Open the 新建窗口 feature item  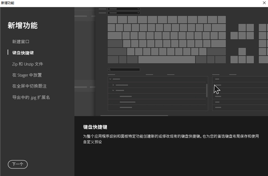pos(21,42)
